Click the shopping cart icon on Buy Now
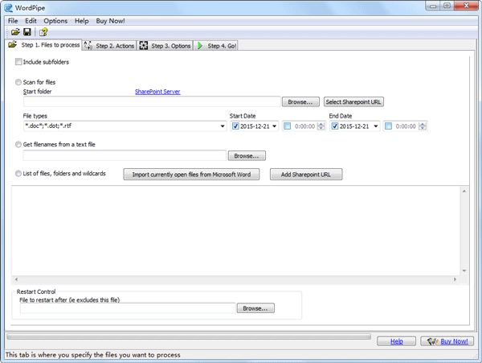 [432, 341]
